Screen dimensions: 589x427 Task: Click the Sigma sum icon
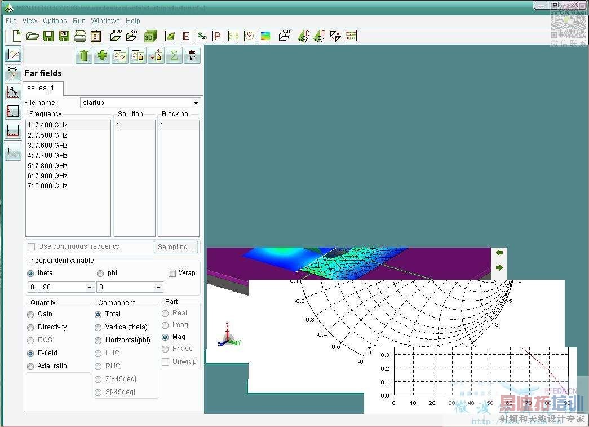[x=174, y=55]
